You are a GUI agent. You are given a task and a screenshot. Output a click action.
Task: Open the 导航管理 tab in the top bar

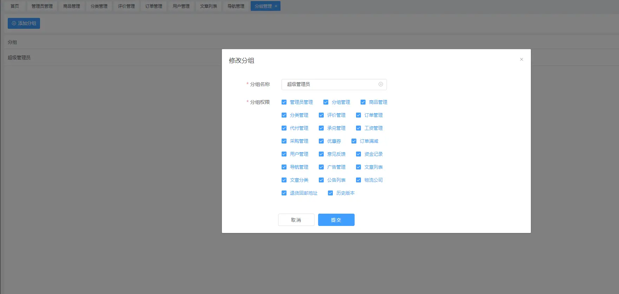236,6
